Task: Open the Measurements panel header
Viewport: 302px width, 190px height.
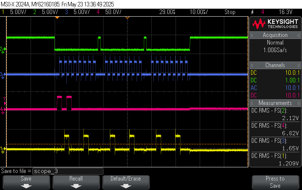Action: [275, 103]
